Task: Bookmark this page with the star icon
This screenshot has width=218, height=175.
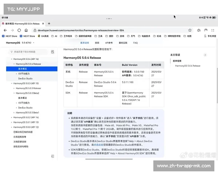Action: [x=190, y=30]
